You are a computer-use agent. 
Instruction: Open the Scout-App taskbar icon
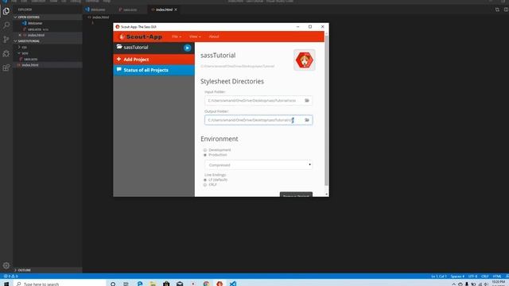[220, 284]
